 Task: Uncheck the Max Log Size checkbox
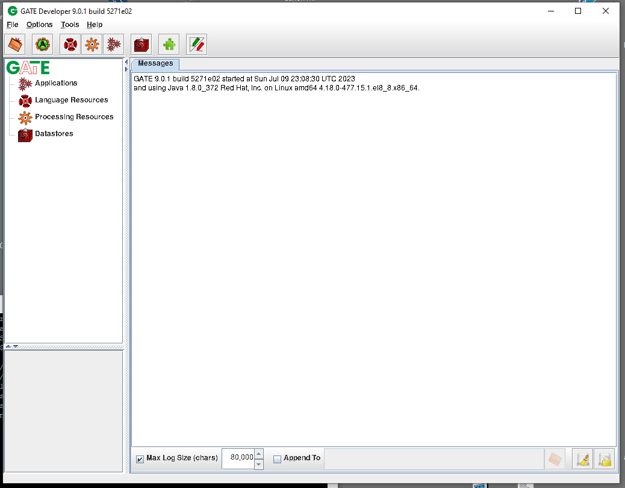(140, 458)
